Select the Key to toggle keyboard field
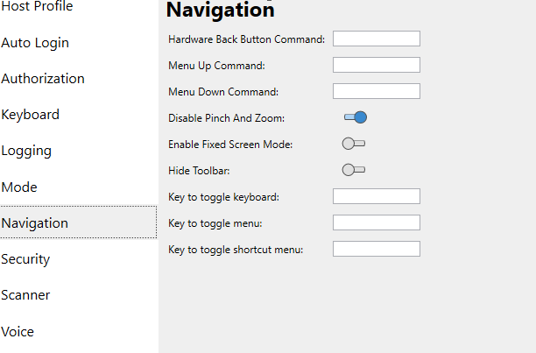The image size is (536, 353). tap(377, 196)
